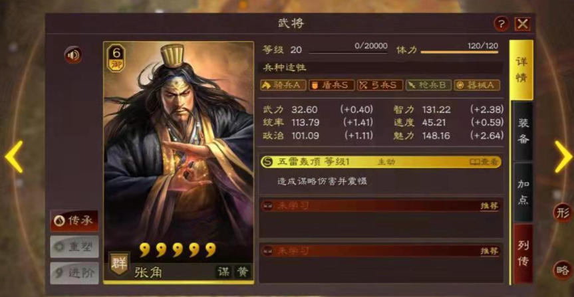Open the 列传 biography tab
Screen dimensions: 574x297
coord(523,253)
